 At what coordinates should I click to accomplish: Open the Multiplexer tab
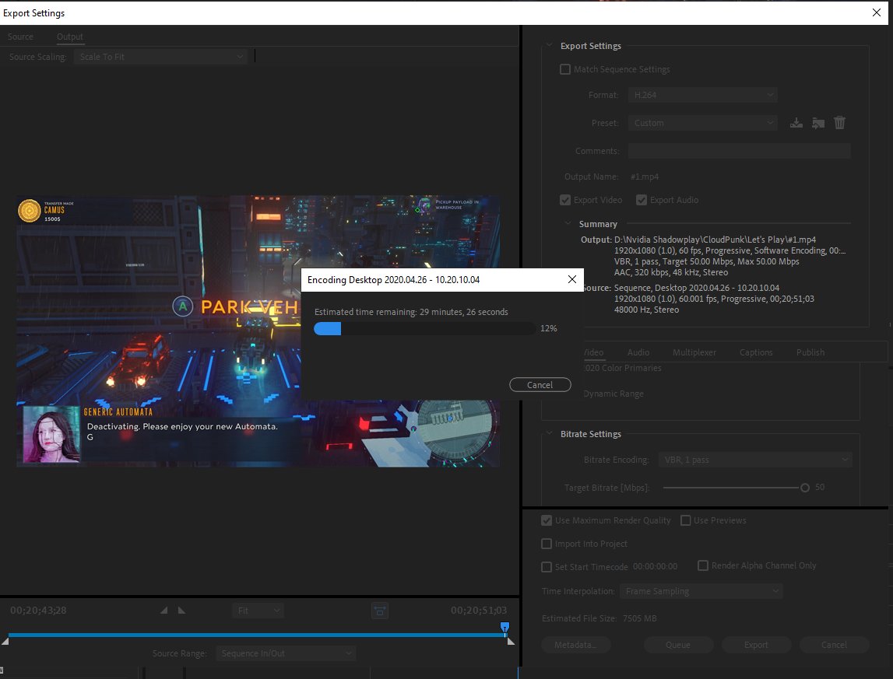click(694, 352)
